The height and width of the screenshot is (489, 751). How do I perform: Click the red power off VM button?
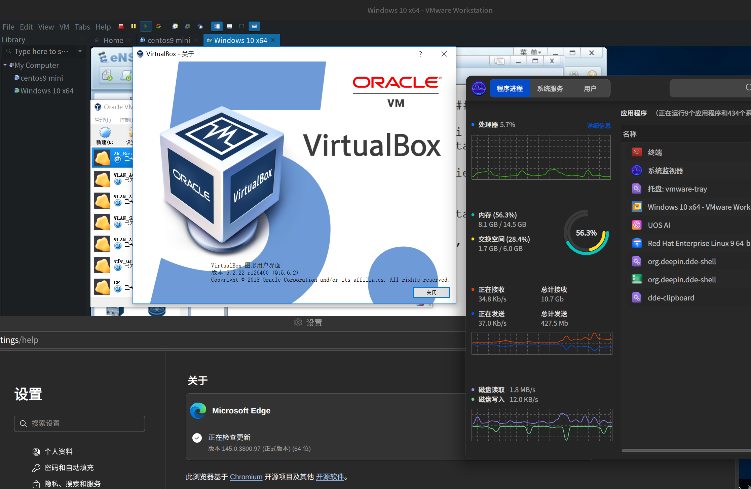click(121, 27)
